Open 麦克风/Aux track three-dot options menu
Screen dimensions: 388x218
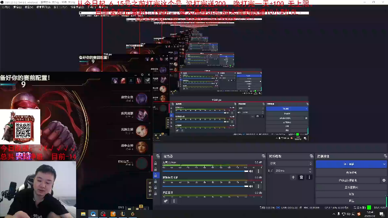[x=259, y=171]
